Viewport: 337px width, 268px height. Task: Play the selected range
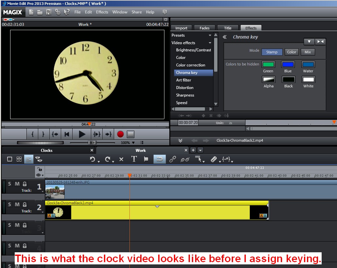tap(97, 134)
